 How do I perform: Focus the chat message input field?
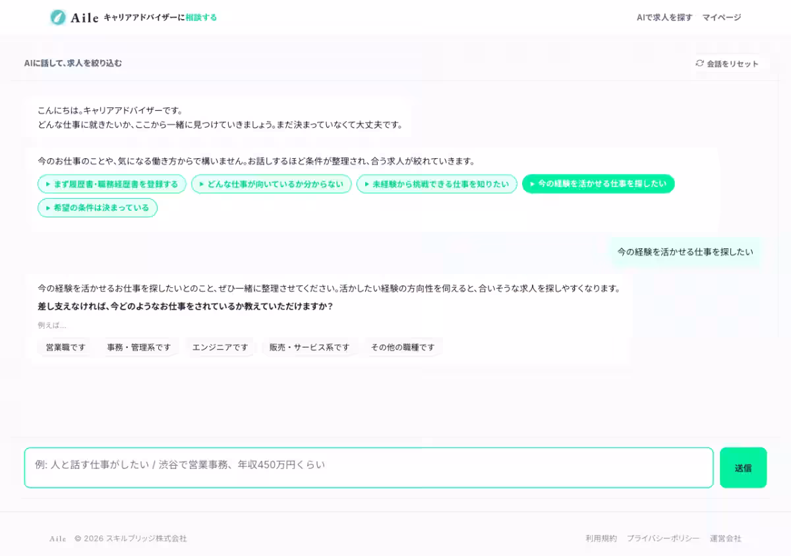pyautogui.click(x=369, y=468)
